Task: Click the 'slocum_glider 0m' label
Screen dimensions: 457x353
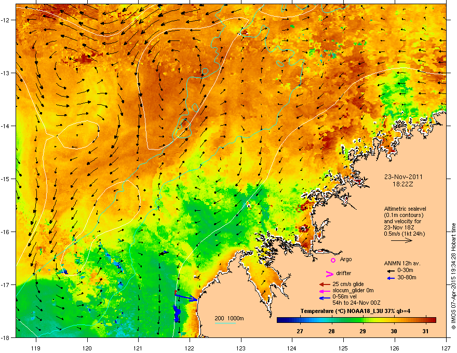Action: coord(353,290)
